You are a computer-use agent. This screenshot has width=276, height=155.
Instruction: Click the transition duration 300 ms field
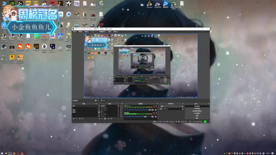[x=172, y=109]
